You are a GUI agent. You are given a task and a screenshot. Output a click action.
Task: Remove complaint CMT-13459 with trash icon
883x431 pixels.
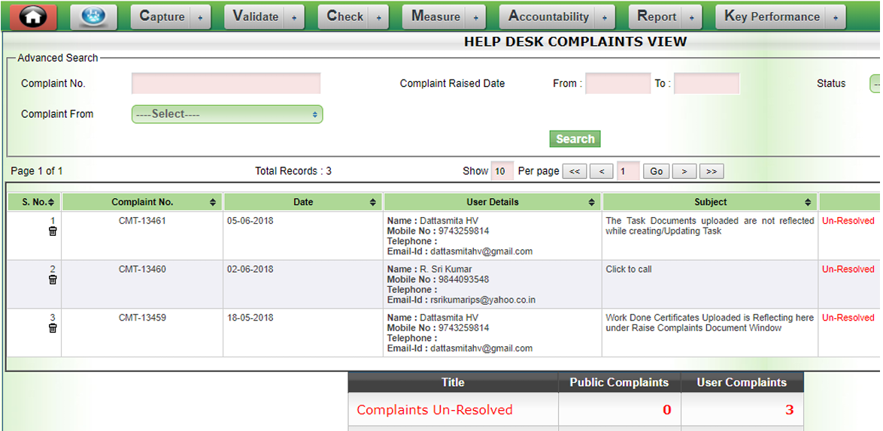(53, 328)
